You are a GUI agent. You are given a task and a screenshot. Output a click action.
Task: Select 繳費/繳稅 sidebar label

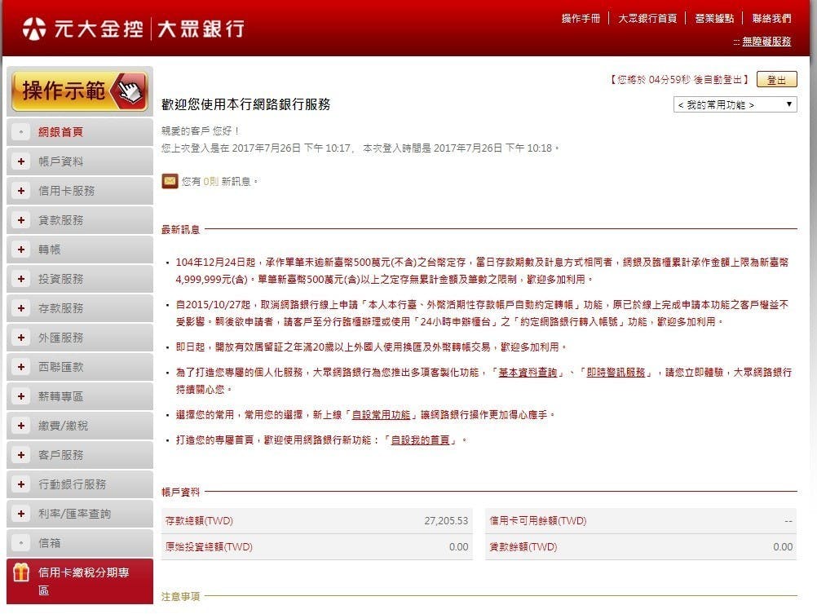click(63, 426)
